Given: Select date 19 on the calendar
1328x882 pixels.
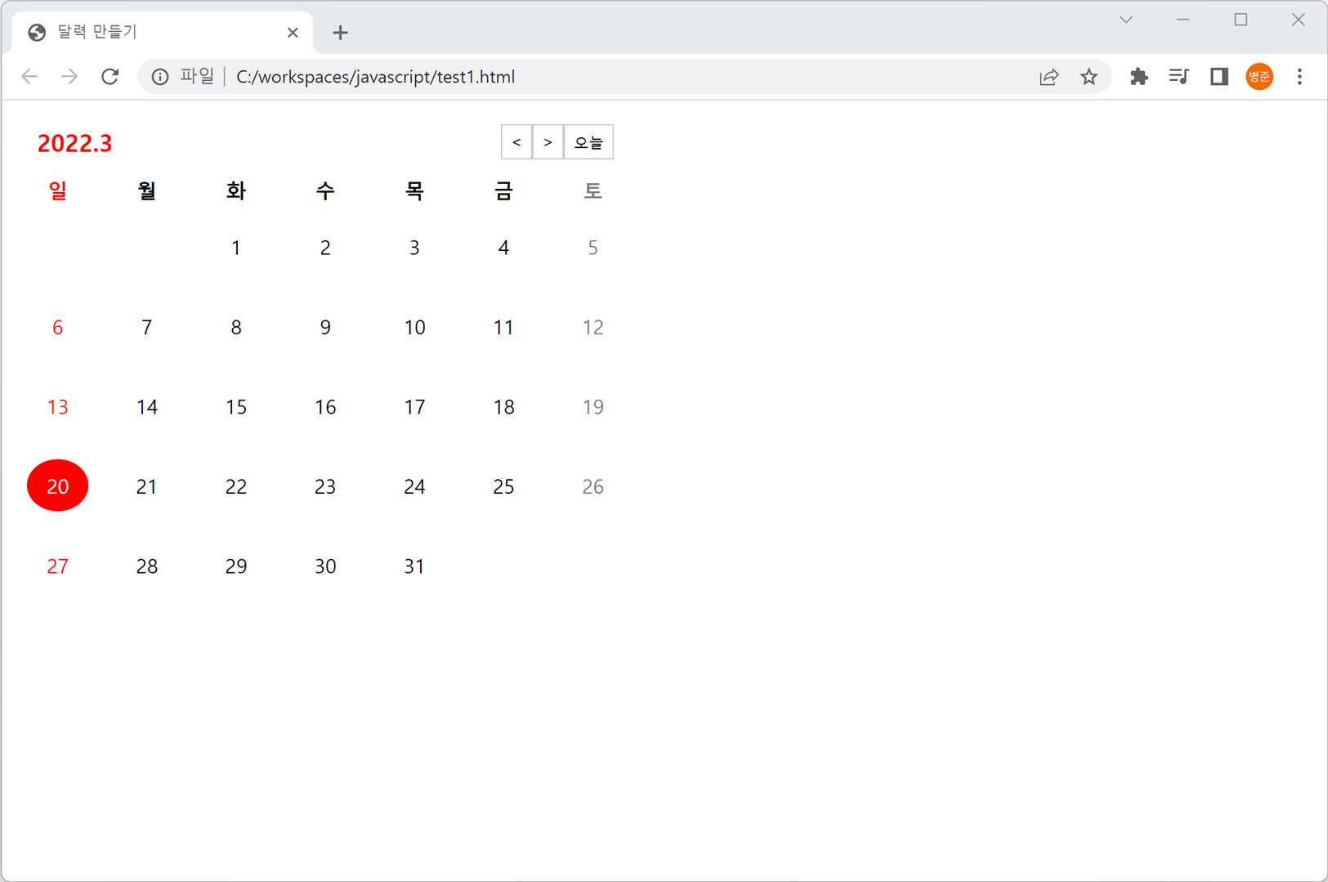Looking at the screenshot, I should (592, 407).
